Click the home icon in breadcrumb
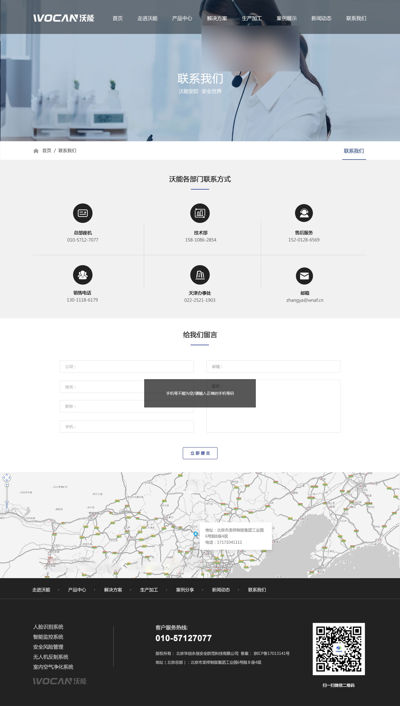Image resolution: width=400 pixels, height=706 pixels. click(36, 151)
